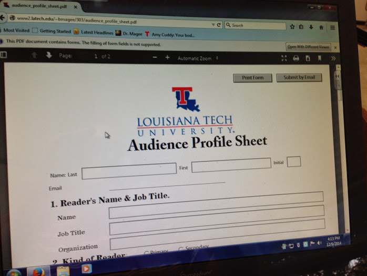367x276 pixels.
Task: Go to previous PDF page arrow
Action: point(34,55)
